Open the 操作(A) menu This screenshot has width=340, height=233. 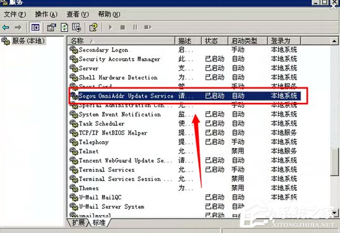pos(46,14)
